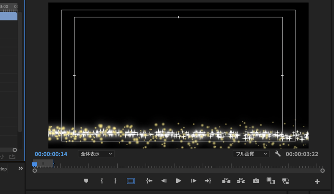Click the Mark Out bracket icon
Image resolution: width=334 pixels, height=194 pixels.
pyautogui.click(x=115, y=181)
